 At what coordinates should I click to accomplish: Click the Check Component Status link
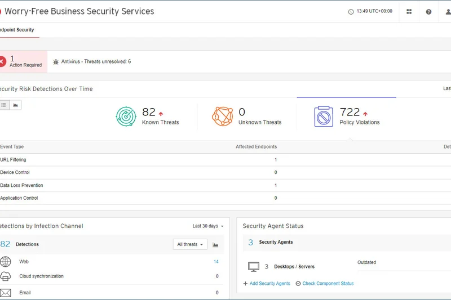[x=328, y=284]
